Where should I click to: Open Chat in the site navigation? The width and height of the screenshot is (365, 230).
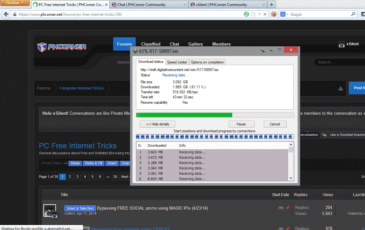point(174,44)
